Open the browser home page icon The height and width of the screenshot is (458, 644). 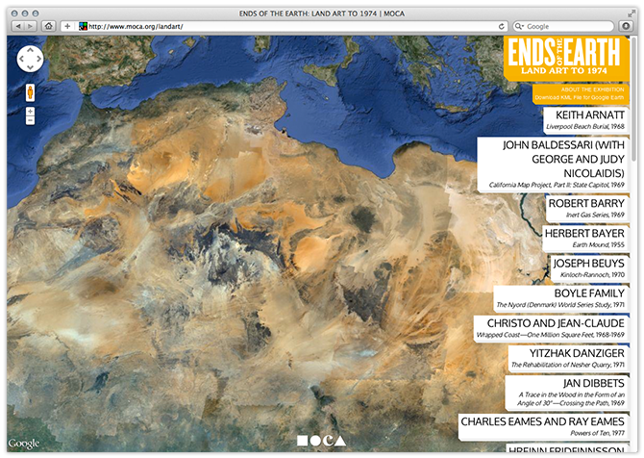49,26
